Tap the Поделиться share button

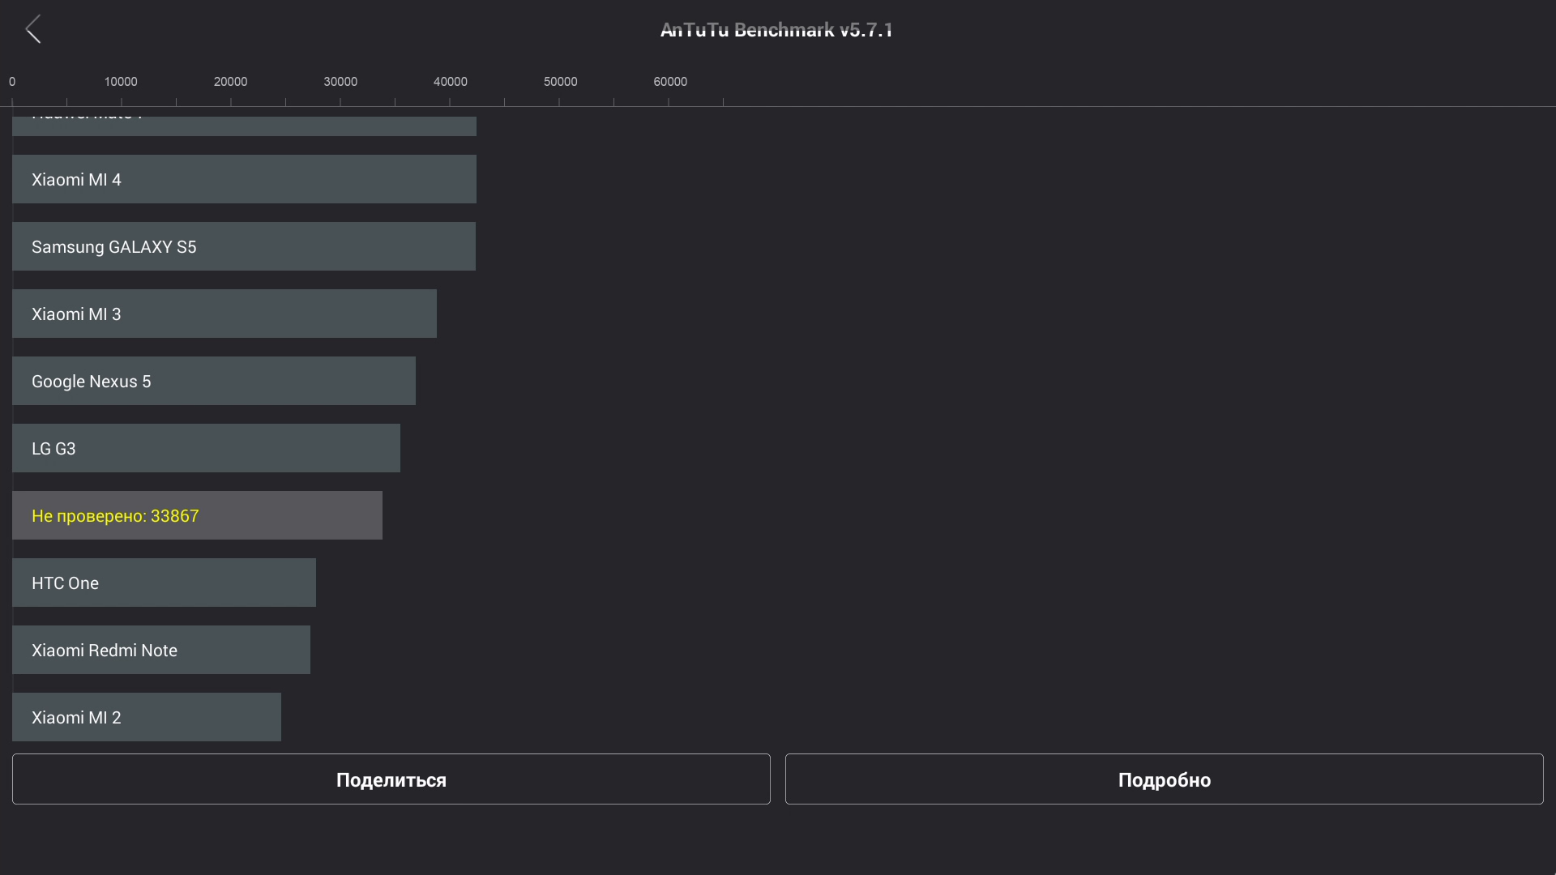[x=391, y=779]
